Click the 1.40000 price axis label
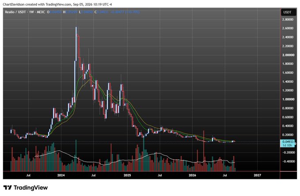The height and width of the screenshot is (196, 300). (x=288, y=82)
